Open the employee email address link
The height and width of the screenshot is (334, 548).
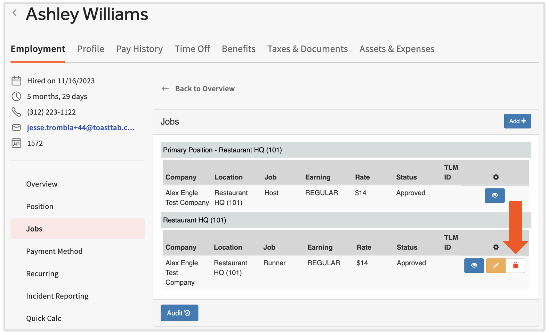[81, 128]
